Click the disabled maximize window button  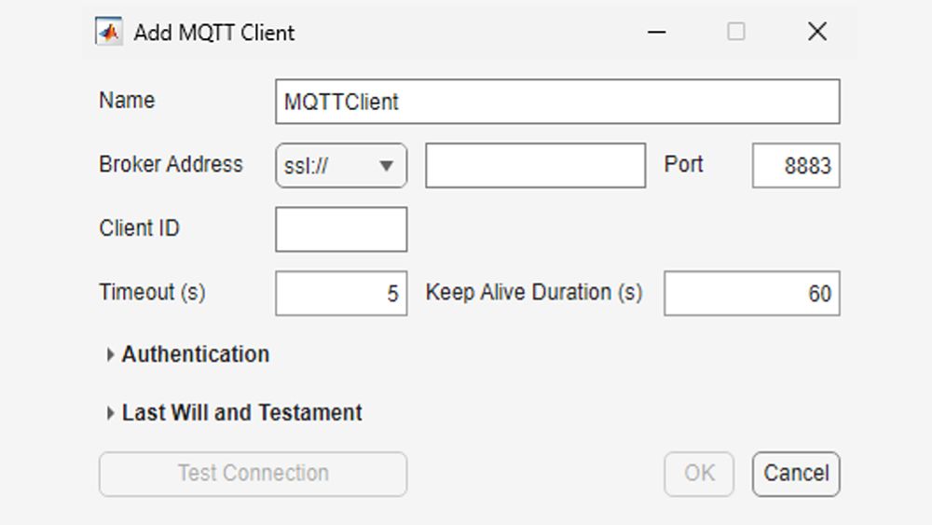click(736, 32)
